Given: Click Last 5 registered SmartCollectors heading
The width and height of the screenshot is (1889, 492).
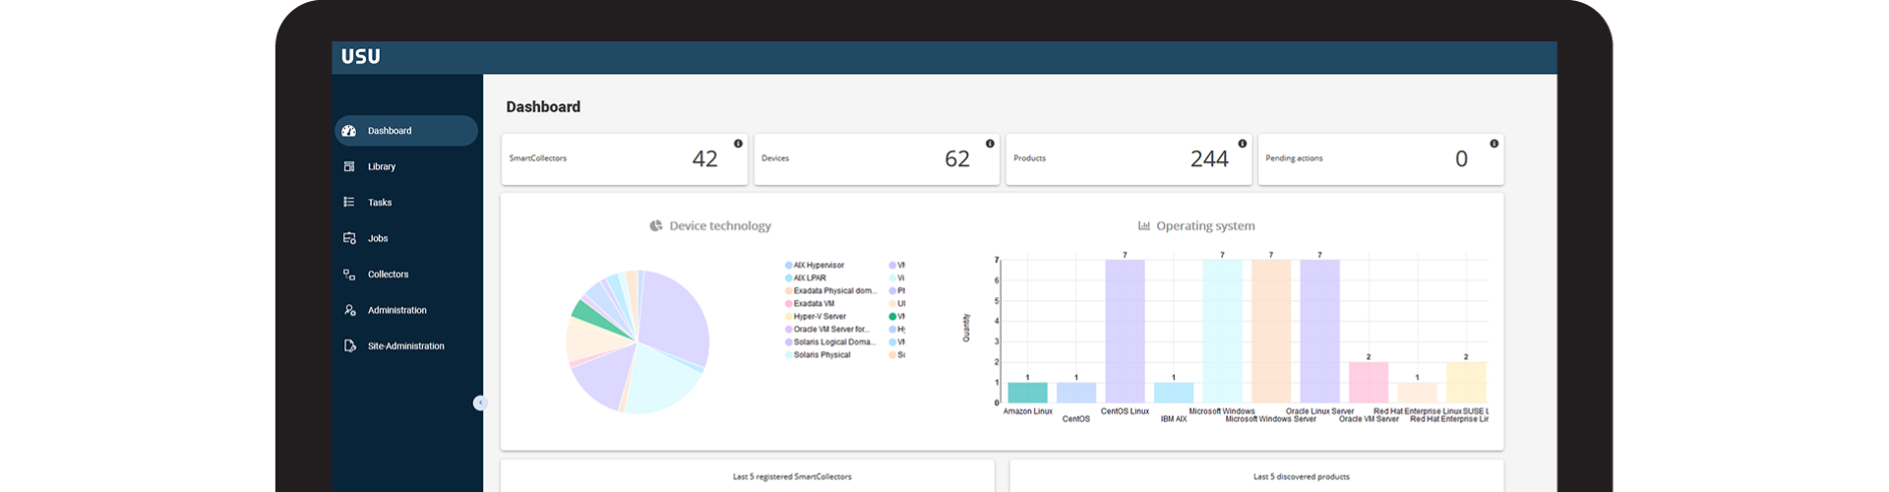Looking at the screenshot, I should [x=792, y=477].
